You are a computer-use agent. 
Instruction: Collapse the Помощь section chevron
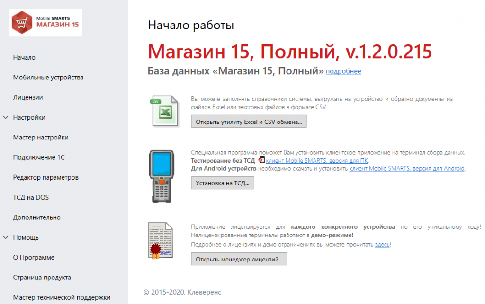6,237
